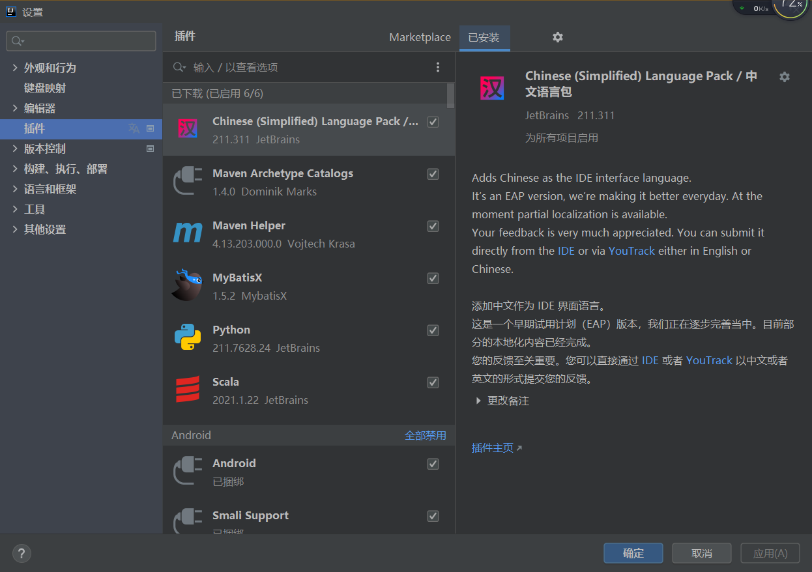Click 取消 button

[x=702, y=553]
